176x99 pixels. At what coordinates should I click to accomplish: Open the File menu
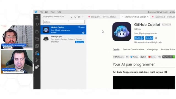(41, 12)
